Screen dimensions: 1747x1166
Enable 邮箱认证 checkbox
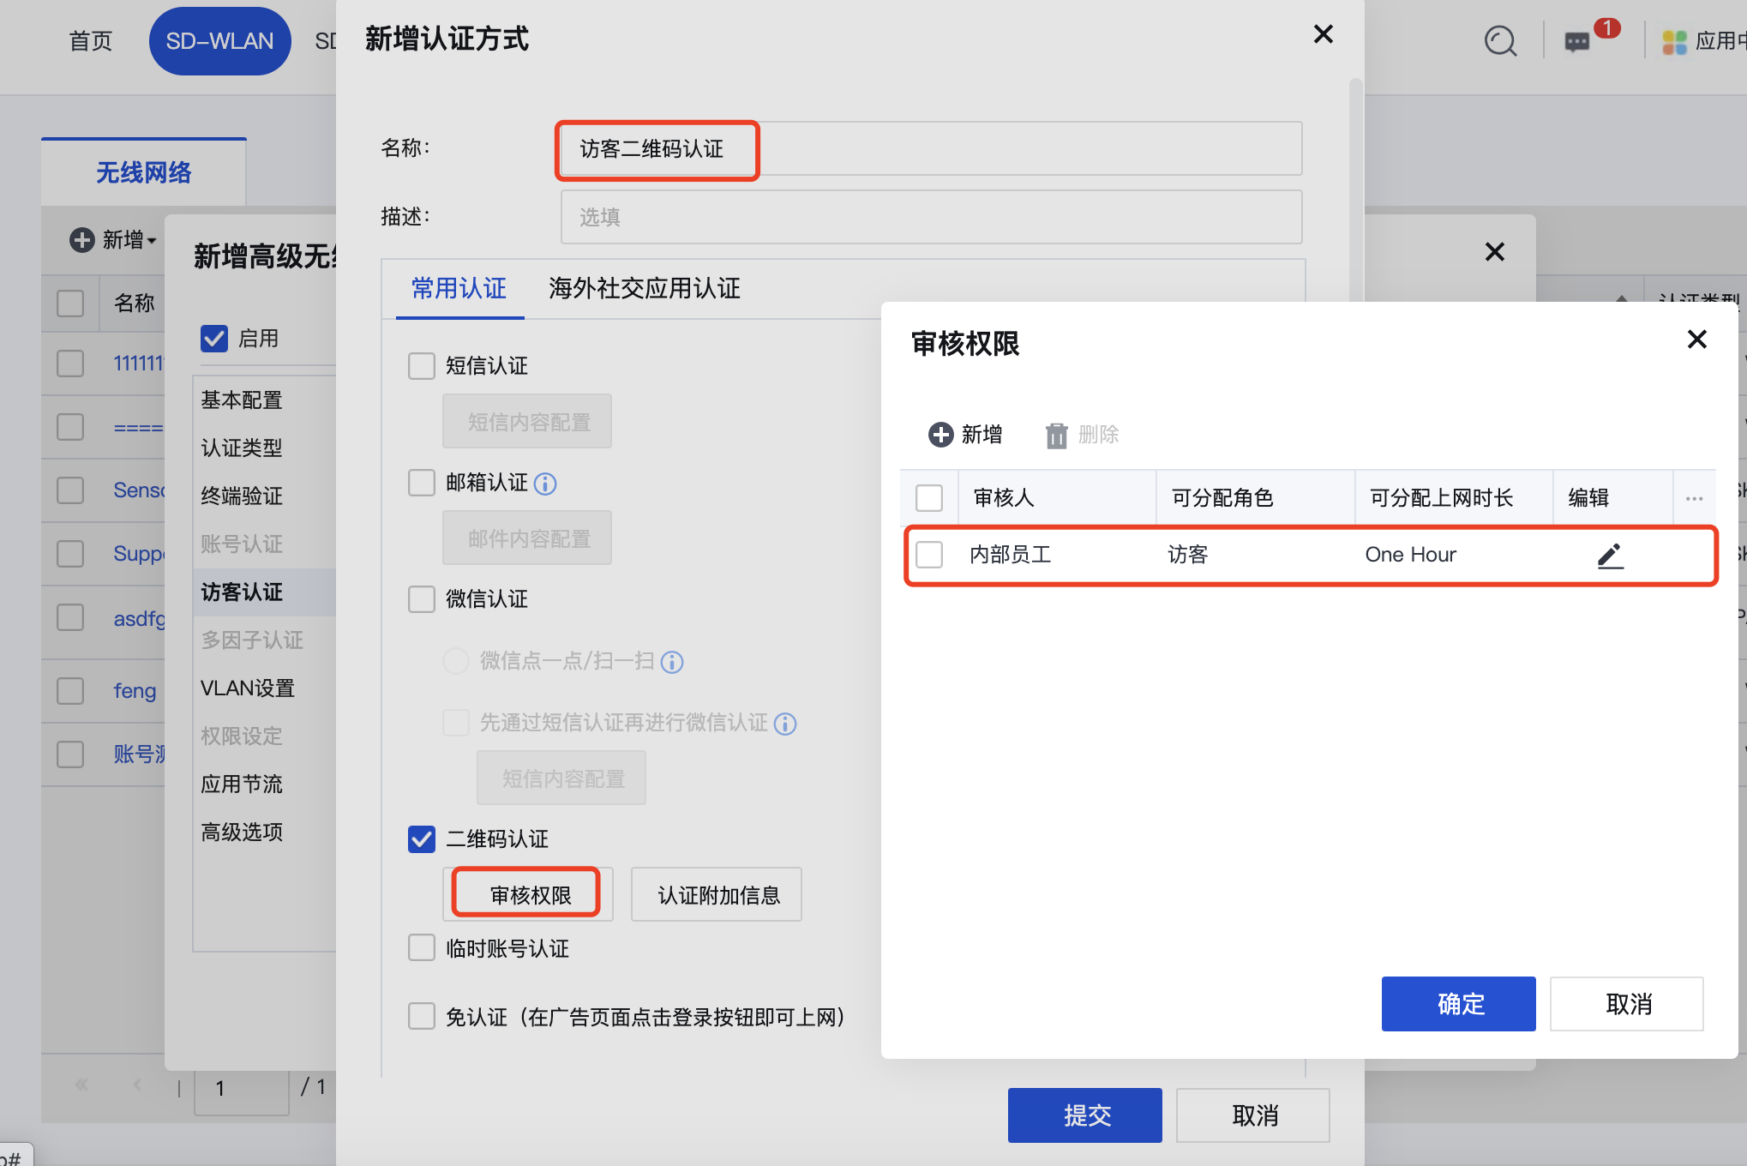pyautogui.click(x=421, y=483)
